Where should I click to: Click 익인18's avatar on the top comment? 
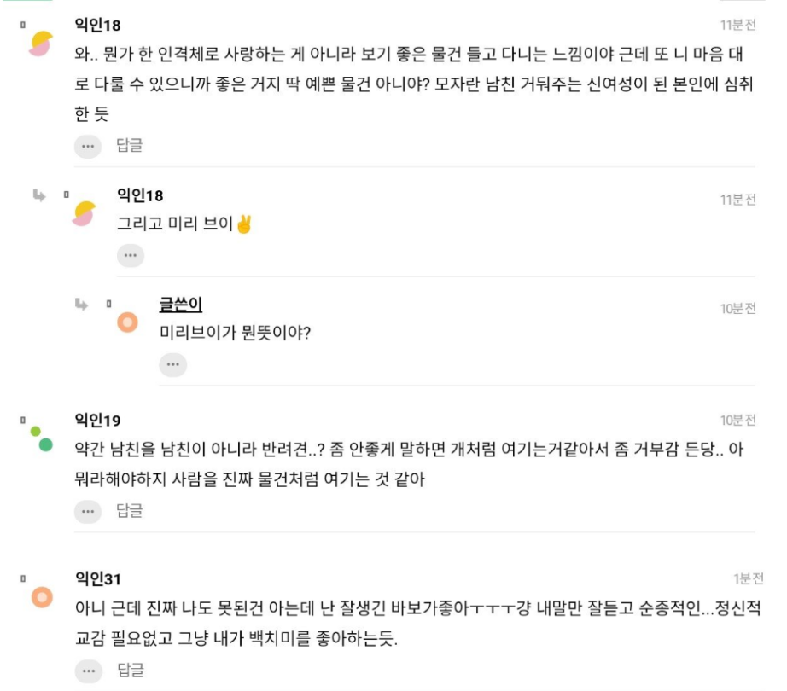tap(40, 45)
